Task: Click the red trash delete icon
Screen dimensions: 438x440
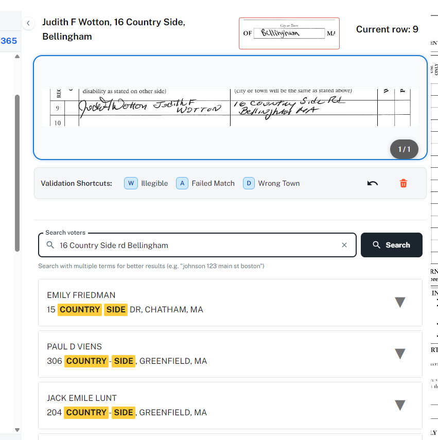Action: tap(403, 183)
